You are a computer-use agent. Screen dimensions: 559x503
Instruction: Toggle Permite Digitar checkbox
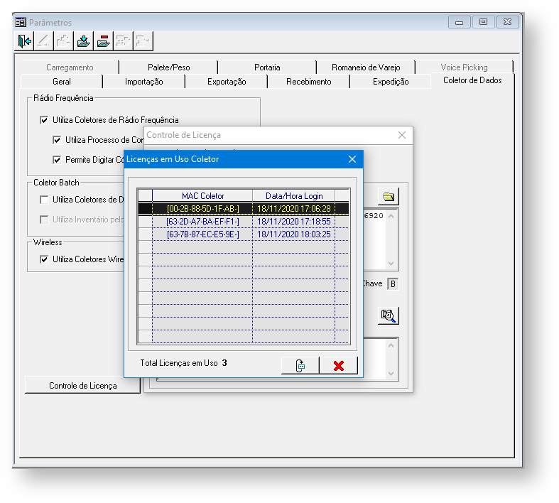(x=57, y=160)
